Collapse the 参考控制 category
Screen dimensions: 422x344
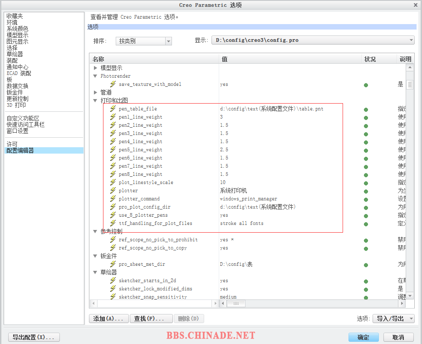coord(95,231)
